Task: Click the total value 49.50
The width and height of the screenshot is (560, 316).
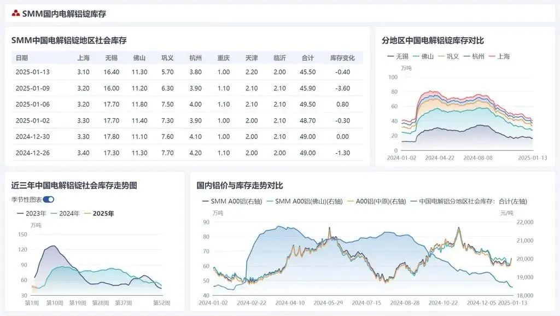Action: point(307,104)
